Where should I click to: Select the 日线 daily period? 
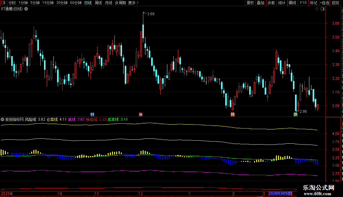coord(88,3)
